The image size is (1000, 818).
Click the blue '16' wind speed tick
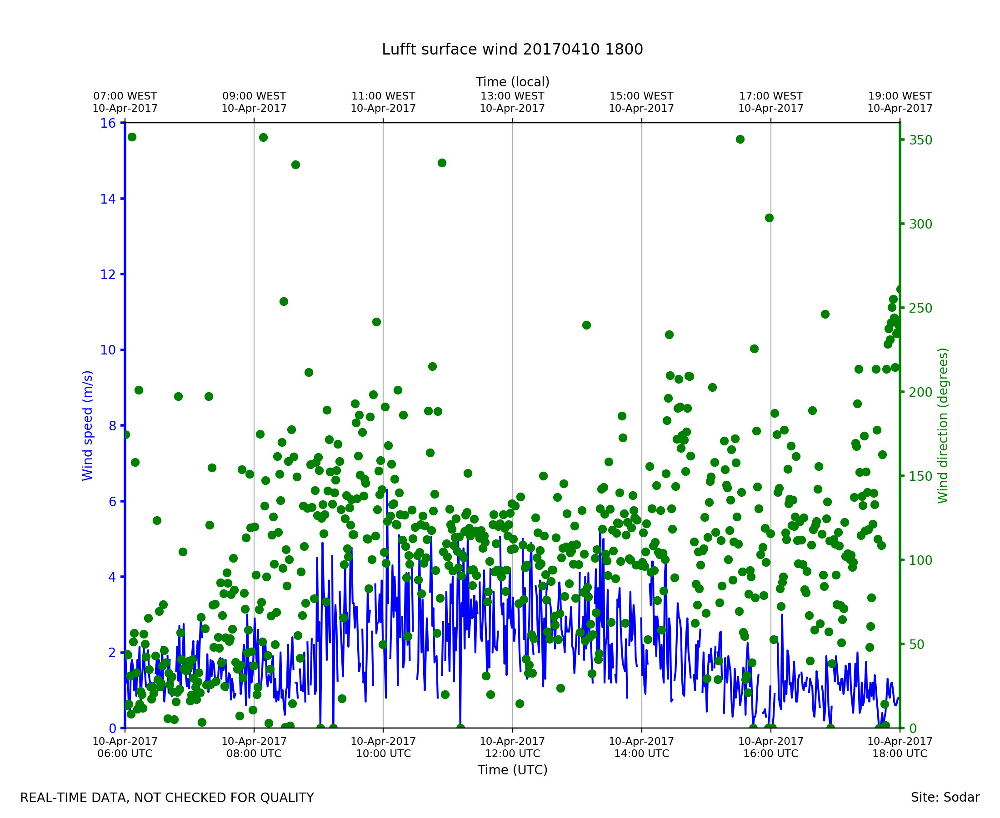click(108, 124)
